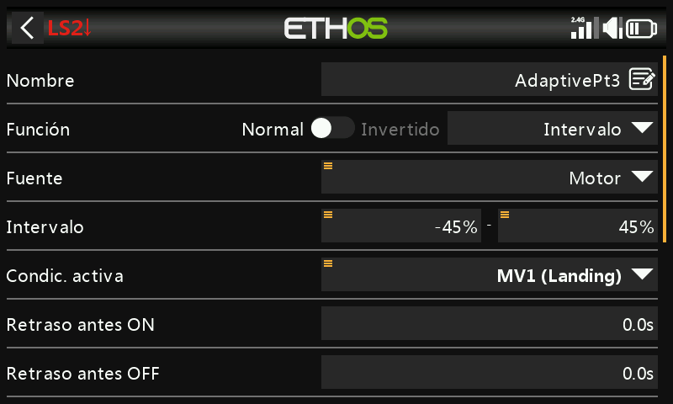This screenshot has width=673, height=404.
Task: Open the Intervalo function dropdown
Action: click(x=553, y=128)
